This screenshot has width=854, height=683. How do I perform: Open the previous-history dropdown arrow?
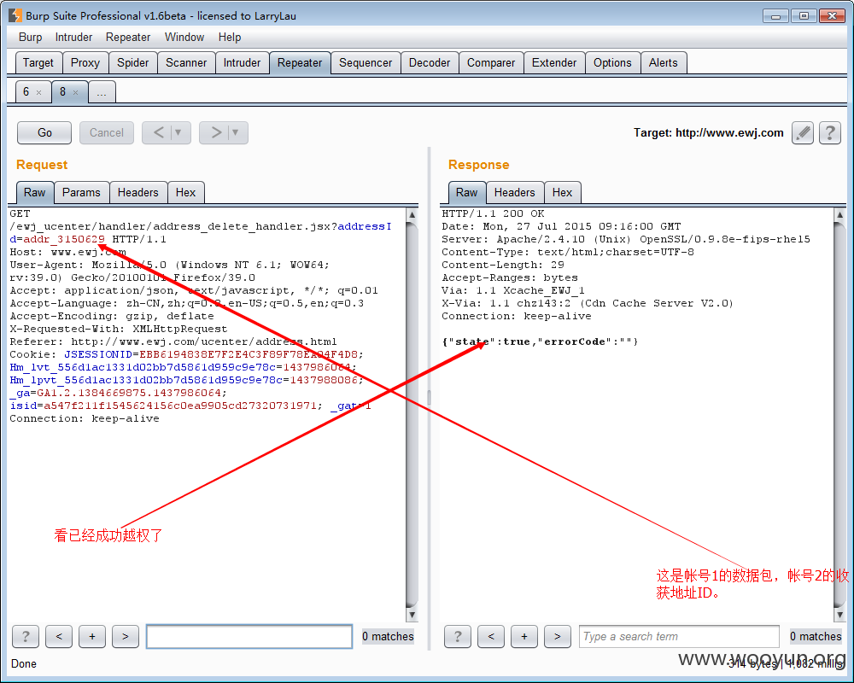tap(178, 133)
